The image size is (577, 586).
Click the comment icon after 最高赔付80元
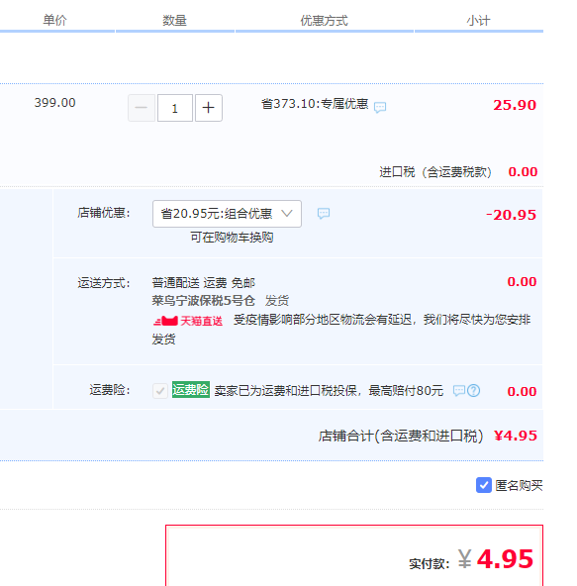click(x=459, y=391)
